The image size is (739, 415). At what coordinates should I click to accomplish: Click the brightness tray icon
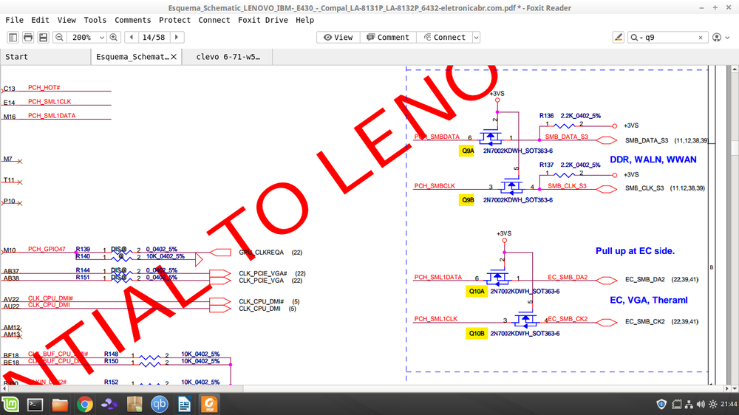tap(713, 404)
